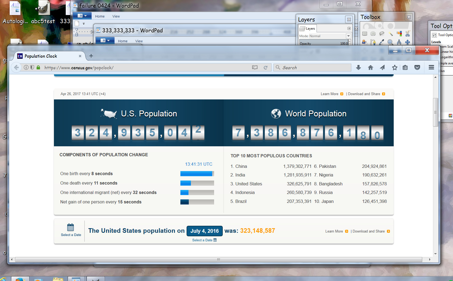Screen dimensions: 453x281
Task: Open the tracking protection shield icon
Action: point(32,68)
